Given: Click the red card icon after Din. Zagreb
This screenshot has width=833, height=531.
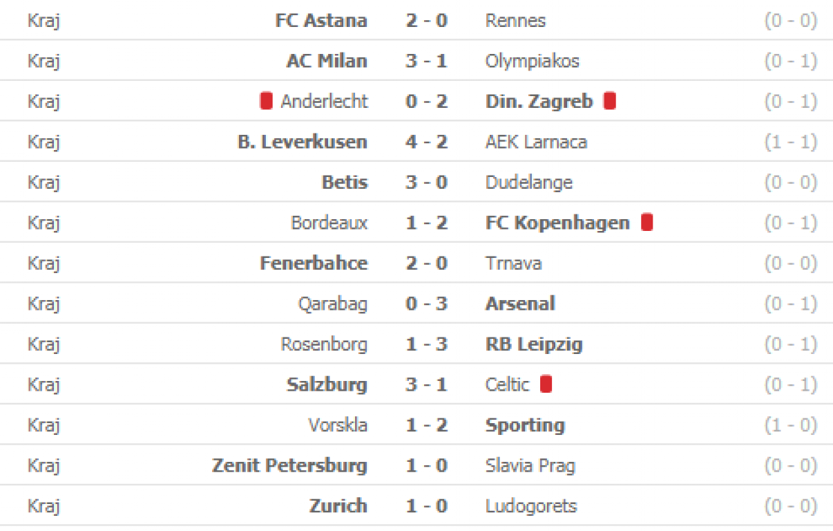Looking at the screenshot, I should point(609,101).
